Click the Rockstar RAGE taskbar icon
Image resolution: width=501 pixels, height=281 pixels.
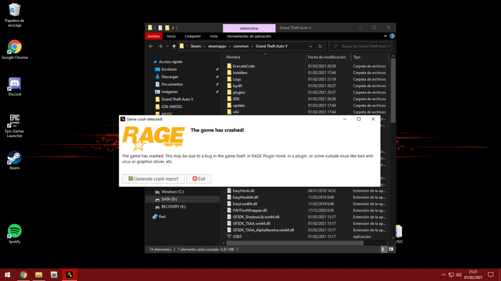[69, 274]
